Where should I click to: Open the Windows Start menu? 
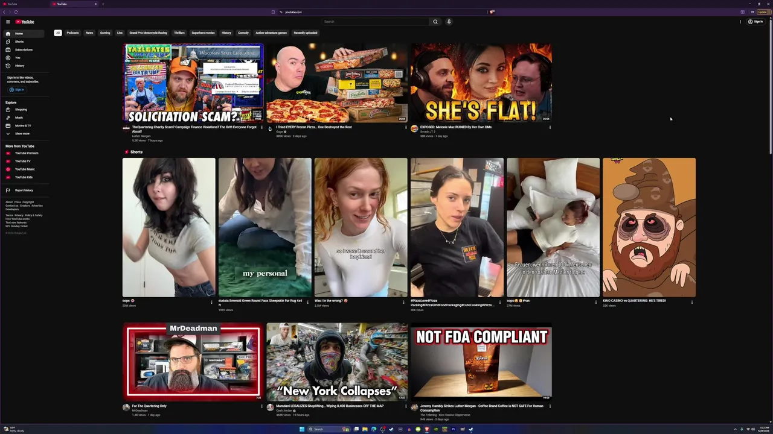pyautogui.click(x=301, y=429)
